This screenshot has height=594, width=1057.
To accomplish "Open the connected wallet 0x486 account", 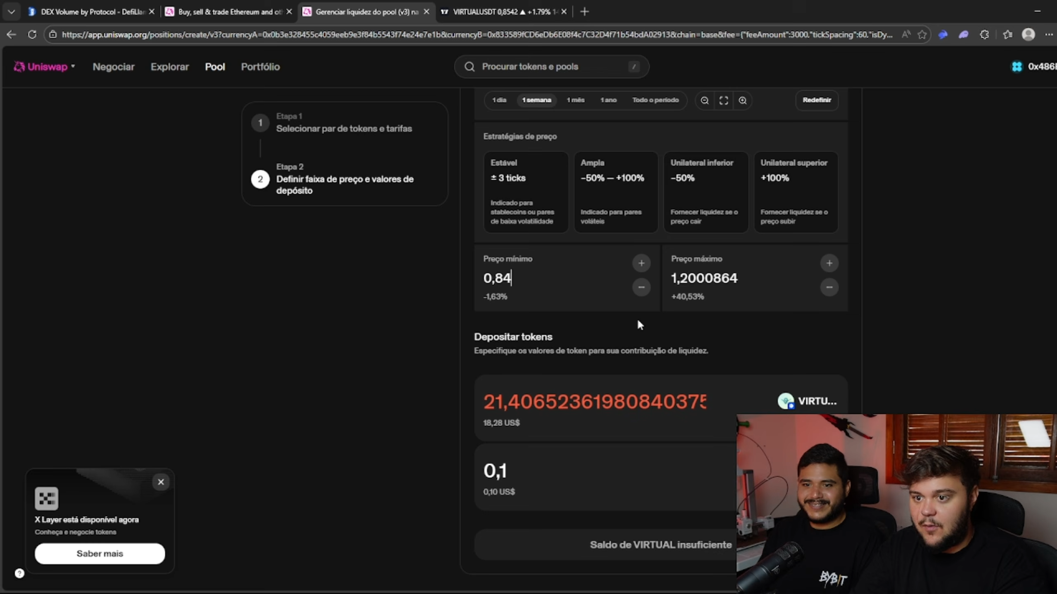I will click(1033, 66).
